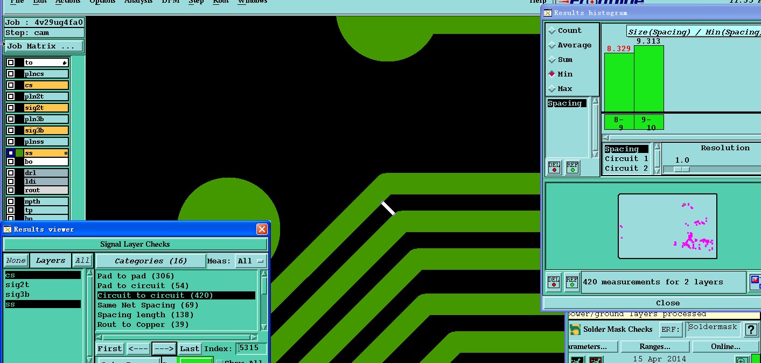Screen dimensions: 761x363
Task: Toggle checkbox for layer sig3b
Action: [11, 130]
